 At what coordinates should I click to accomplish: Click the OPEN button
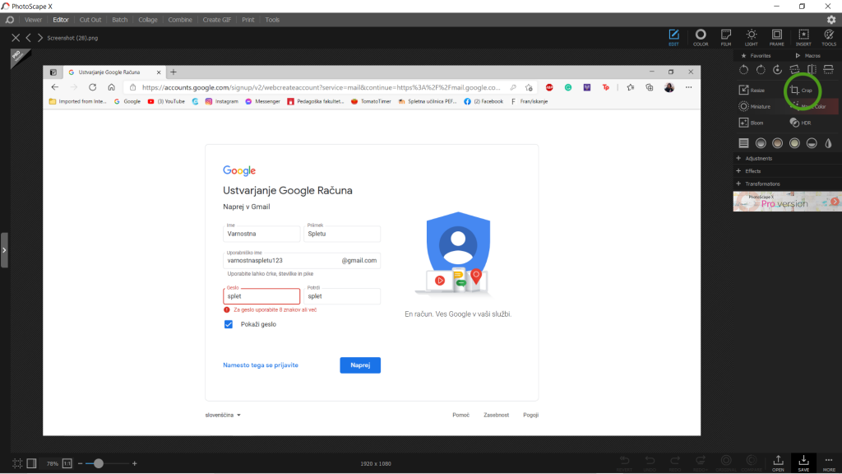(x=778, y=463)
